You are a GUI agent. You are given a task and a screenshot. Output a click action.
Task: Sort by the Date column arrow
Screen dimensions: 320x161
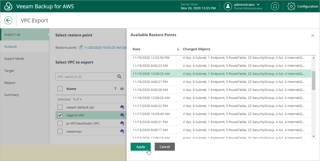(178, 49)
